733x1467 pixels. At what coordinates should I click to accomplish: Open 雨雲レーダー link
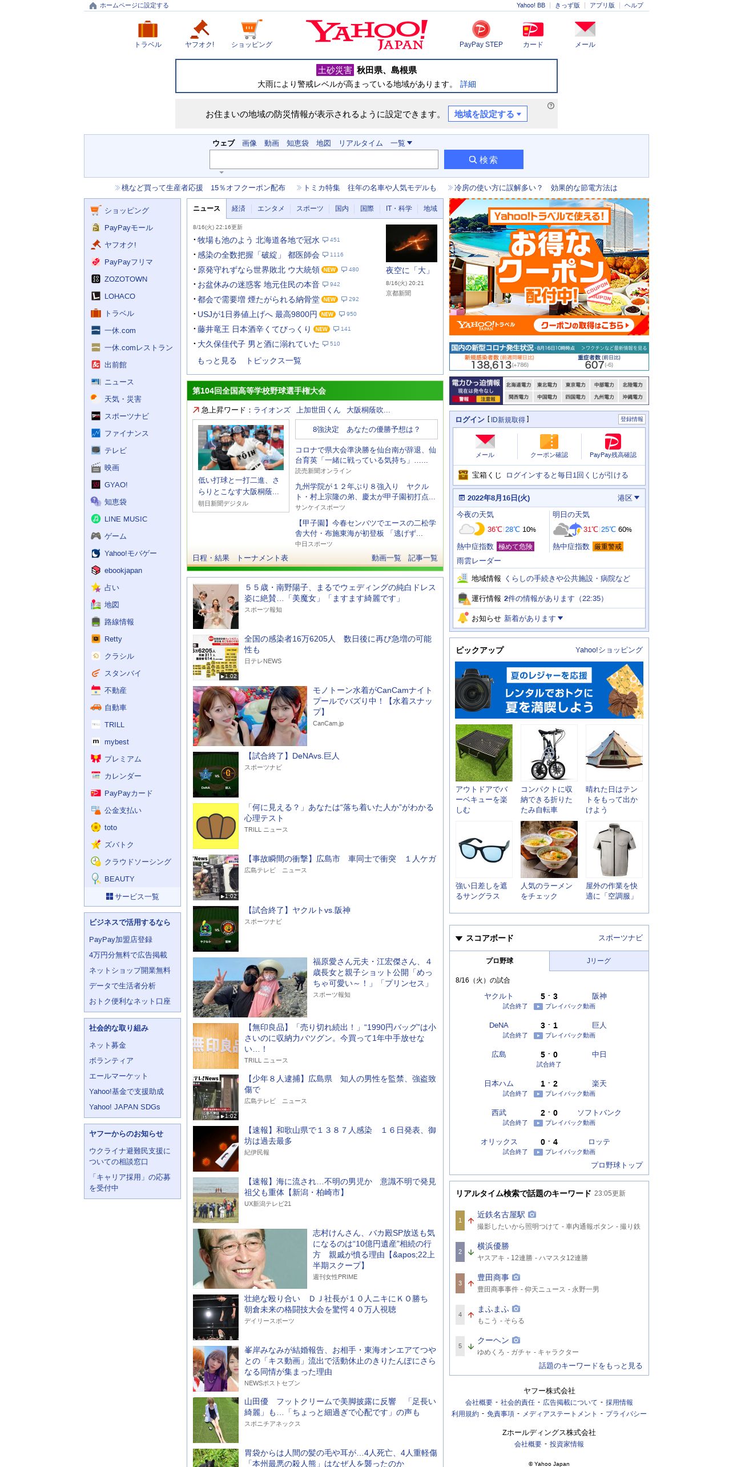coord(478,560)
